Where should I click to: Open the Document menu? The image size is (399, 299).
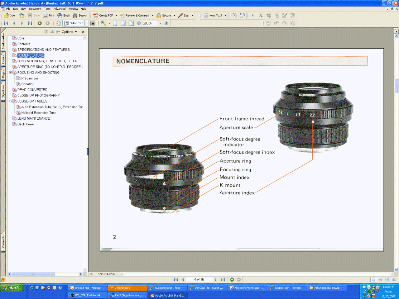tap(35, 9)
